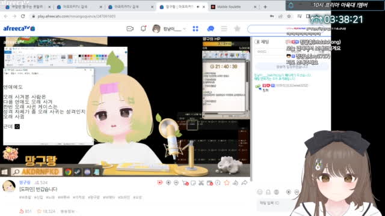Click the round face icon under player
The image size is (385, 216).
click(176, 182)
